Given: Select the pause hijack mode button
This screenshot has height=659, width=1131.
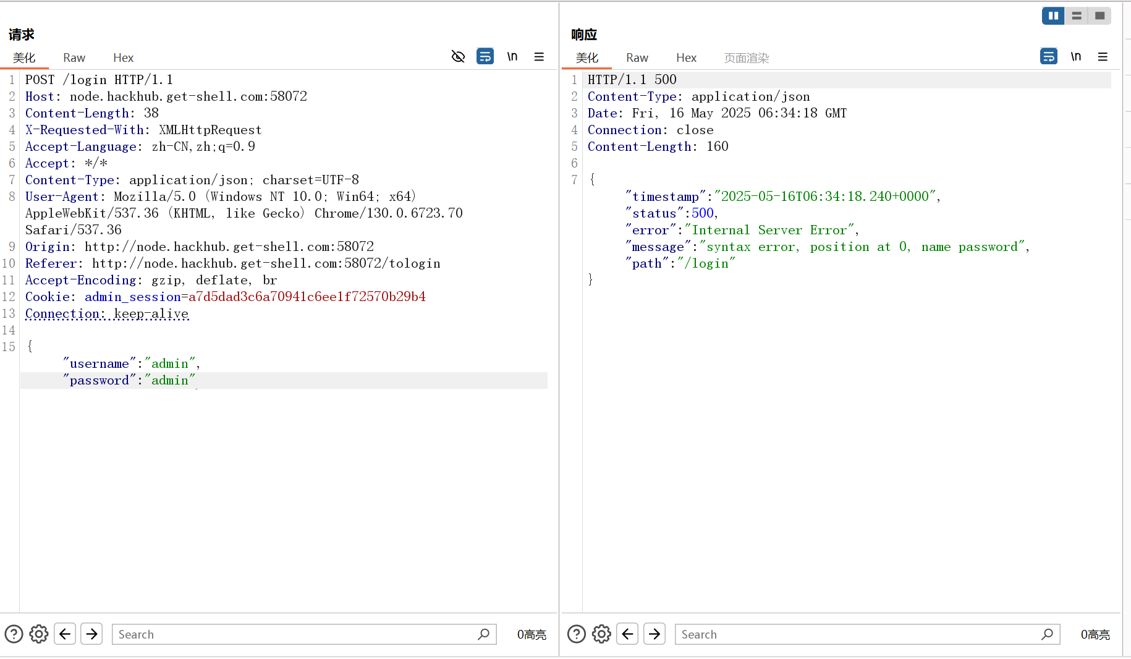Looking at the screenshot, I should (1053, 15).
